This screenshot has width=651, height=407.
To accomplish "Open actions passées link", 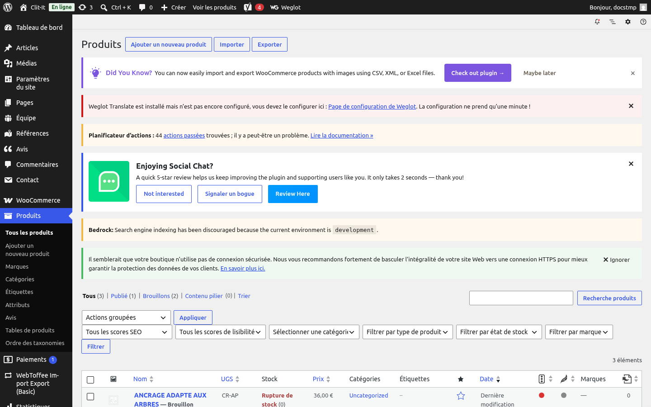I will point(184,136).
